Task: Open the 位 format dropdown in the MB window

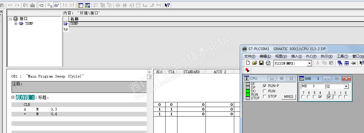Action: [x=346, y=86]
